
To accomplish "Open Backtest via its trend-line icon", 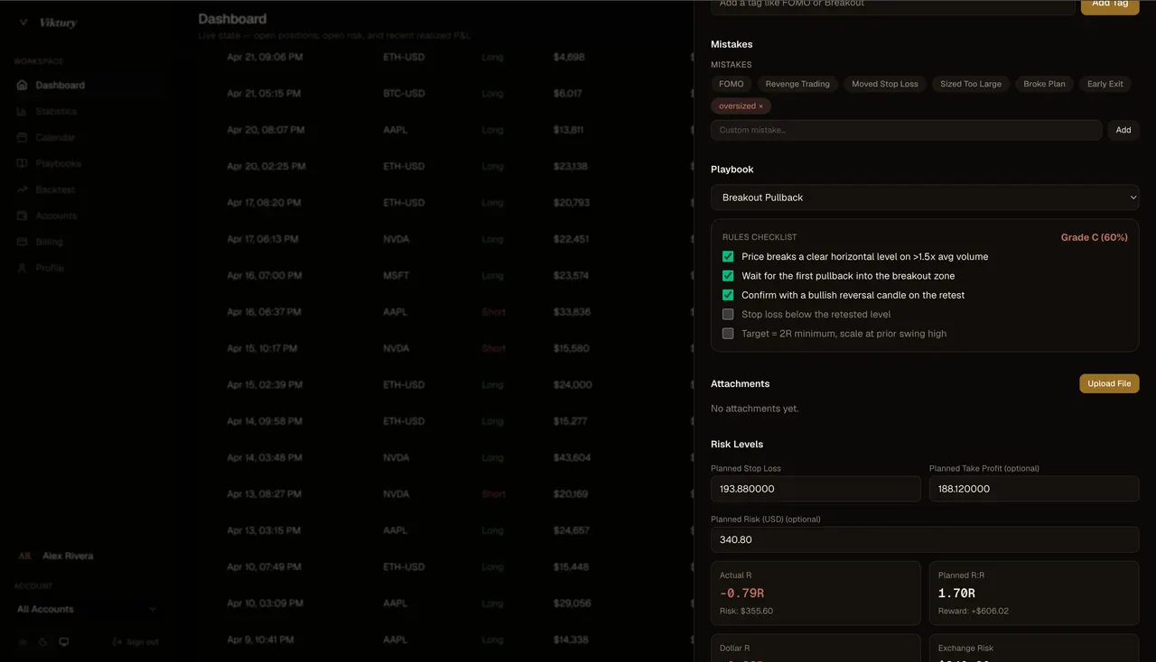I will (x=23, y=190).
